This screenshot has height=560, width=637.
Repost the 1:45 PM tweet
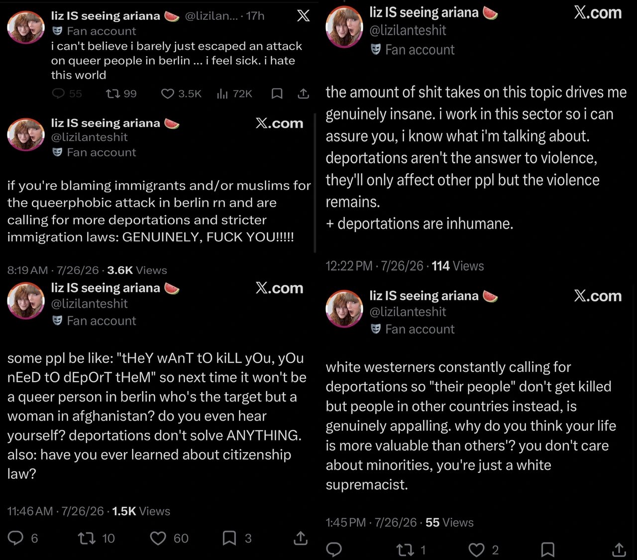tap(405, 550)
